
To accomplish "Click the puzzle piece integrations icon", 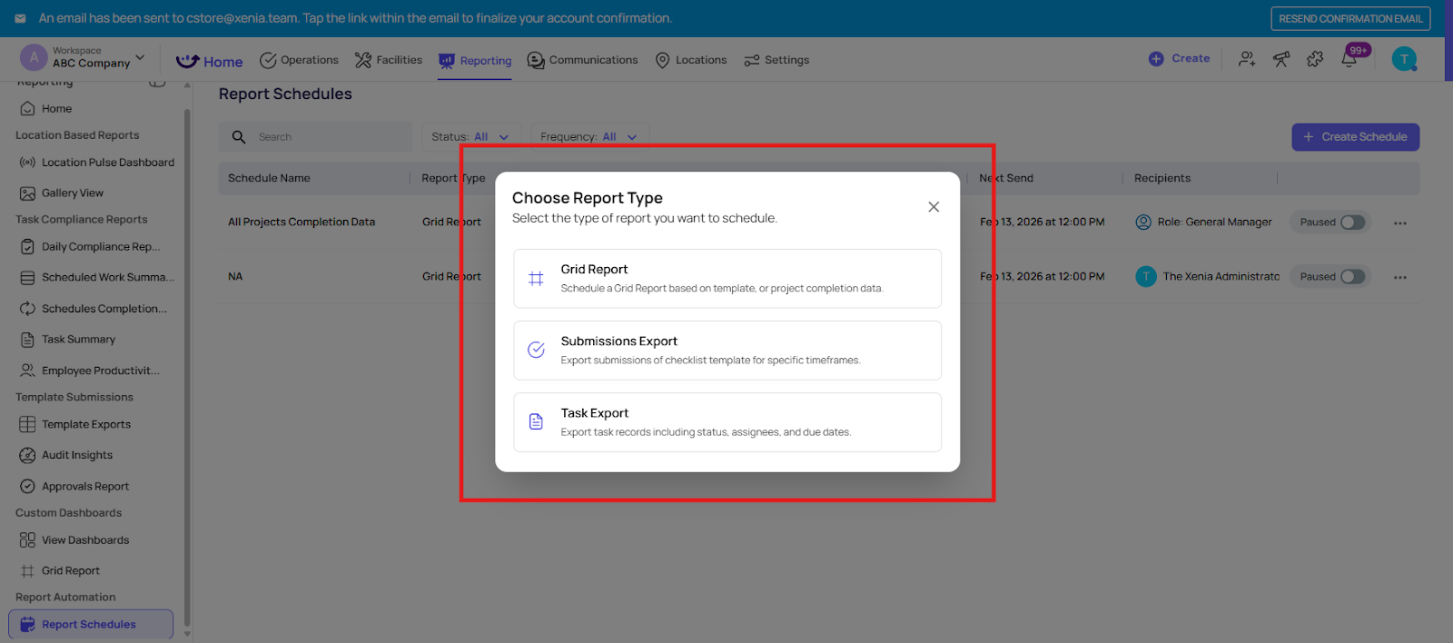I will [1315, 59].
